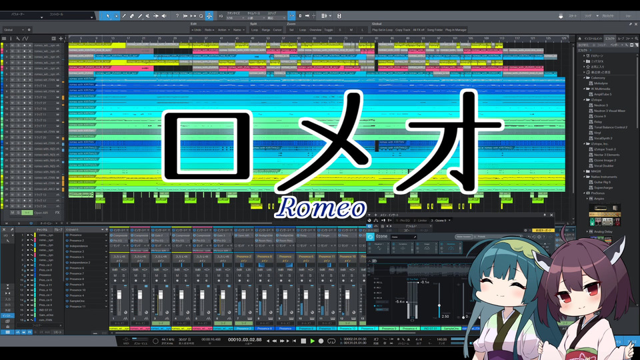
Task: Click the browser Home icon
Action: coord(580,39)
